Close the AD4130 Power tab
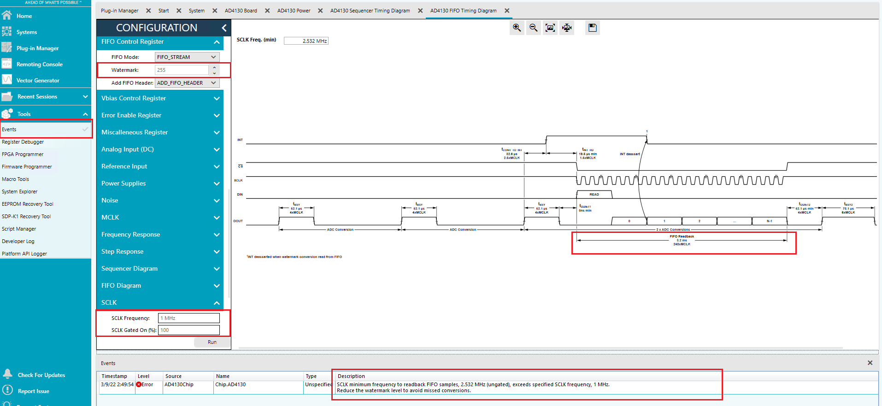 point(320,11)
